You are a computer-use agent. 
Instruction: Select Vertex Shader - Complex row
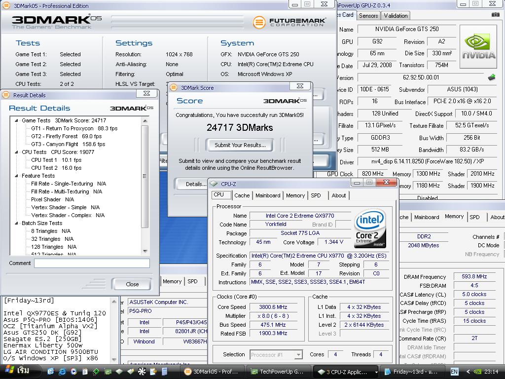[x=68, y=215]
